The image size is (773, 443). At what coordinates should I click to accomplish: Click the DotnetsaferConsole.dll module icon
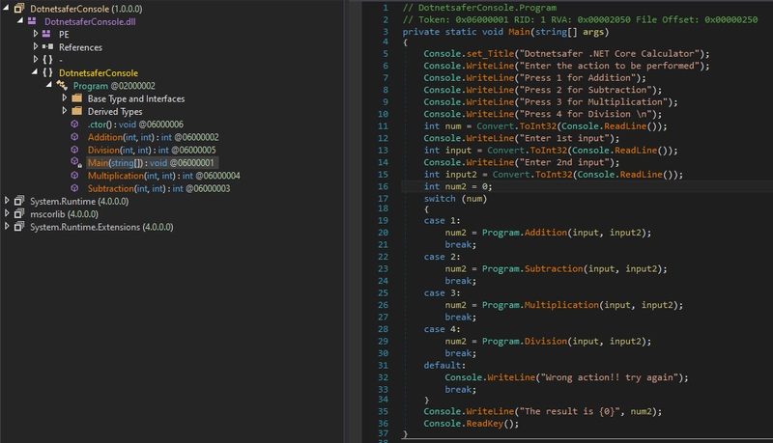pyautogui.click(x=32, y=21)
